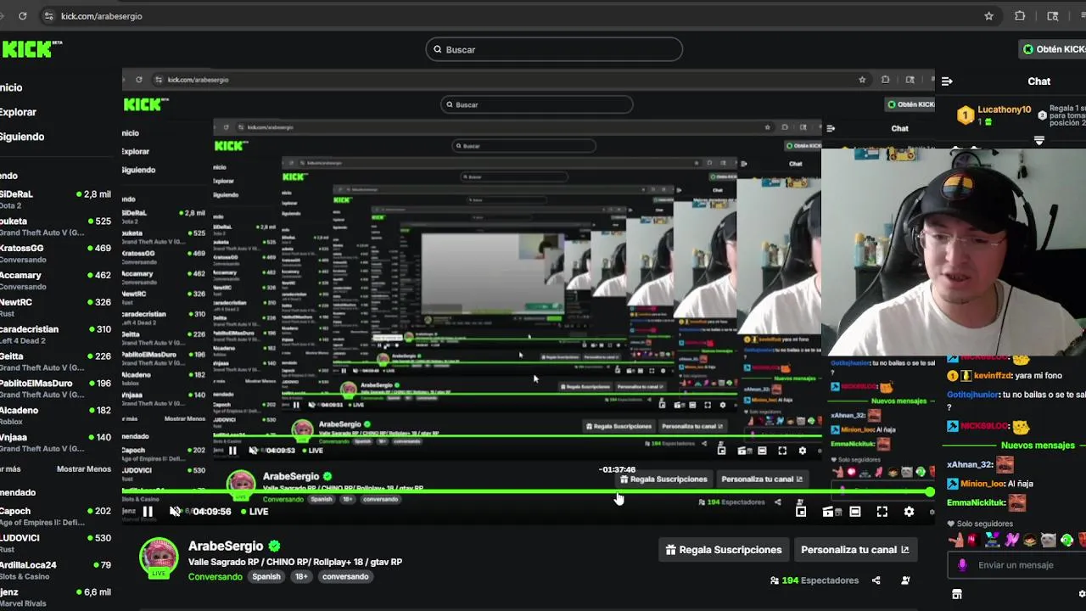Open the user icon after share icon
The height and width of the screenshot is (611, 1086).
(905, 580)
